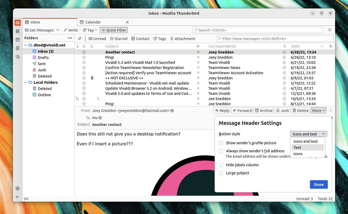Enable Show sender's profile picture

coord(221,143)
